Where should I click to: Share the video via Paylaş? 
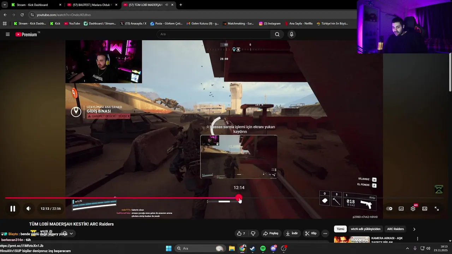[x=271, y=233]
